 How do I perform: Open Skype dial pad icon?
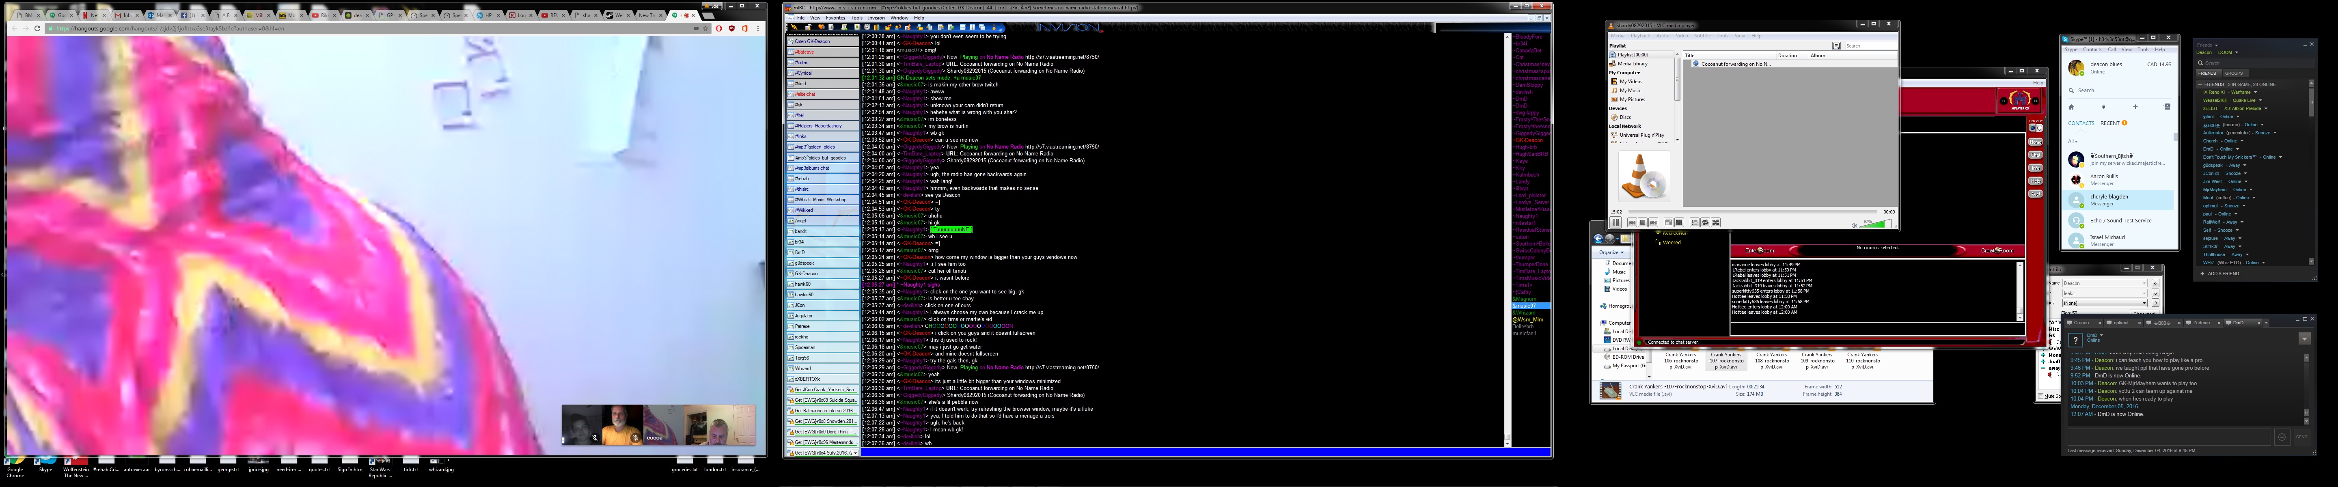pyautogui.click(x=2104, y=107)
